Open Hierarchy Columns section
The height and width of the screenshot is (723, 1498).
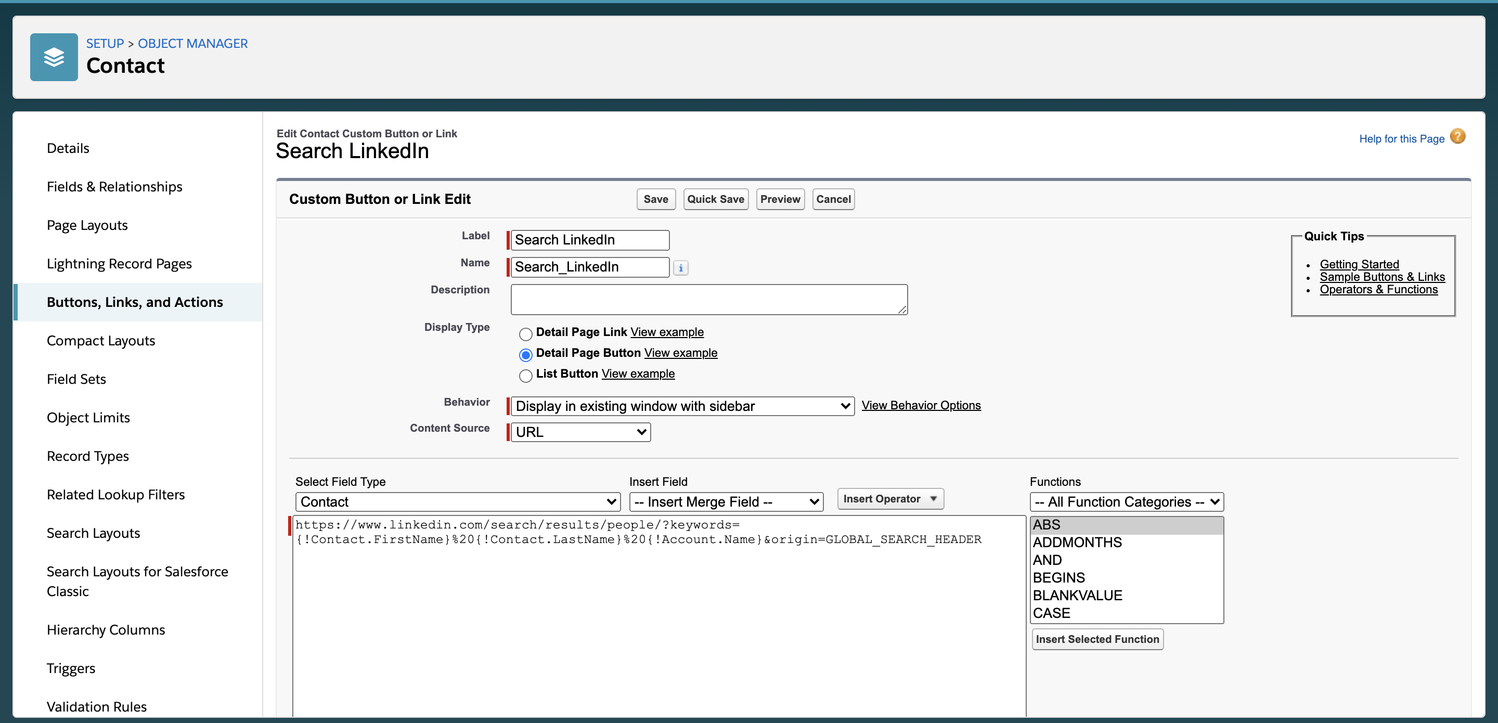tap(106, 629)
